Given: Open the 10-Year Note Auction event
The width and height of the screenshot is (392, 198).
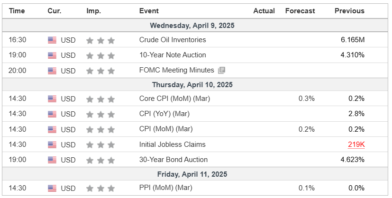Looking at the screenshot, I should (x=172, y=55).
